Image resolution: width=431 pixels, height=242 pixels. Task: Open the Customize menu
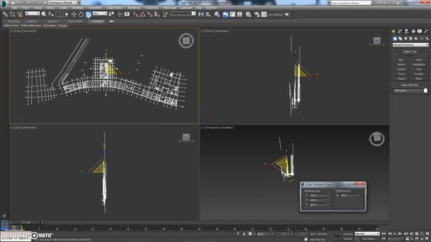[x=152, y=8]
